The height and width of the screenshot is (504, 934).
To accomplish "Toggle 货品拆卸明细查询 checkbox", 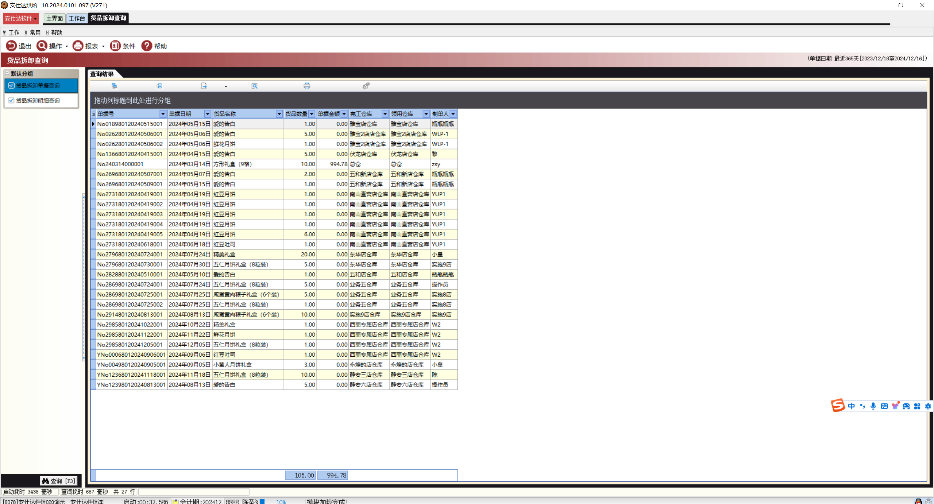I will pyautogui.click(x=11, y=100).
